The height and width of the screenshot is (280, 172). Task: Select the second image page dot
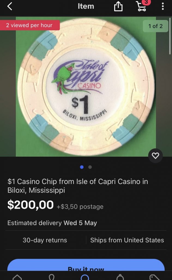click(x=90, y=167)
